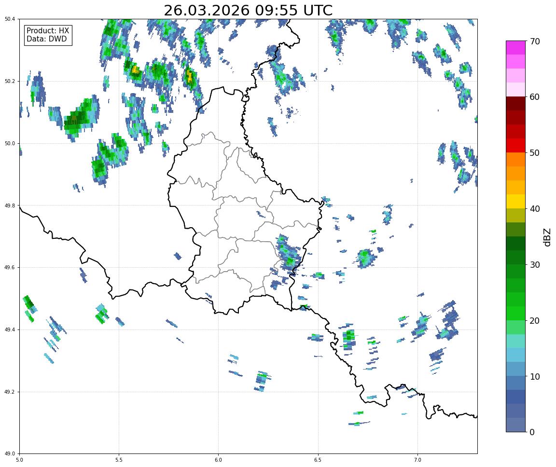Click the latitude axis label 49.2
The width and height of the screenshot is (556, 467).
pyautogui.click(x=10, y=392)
